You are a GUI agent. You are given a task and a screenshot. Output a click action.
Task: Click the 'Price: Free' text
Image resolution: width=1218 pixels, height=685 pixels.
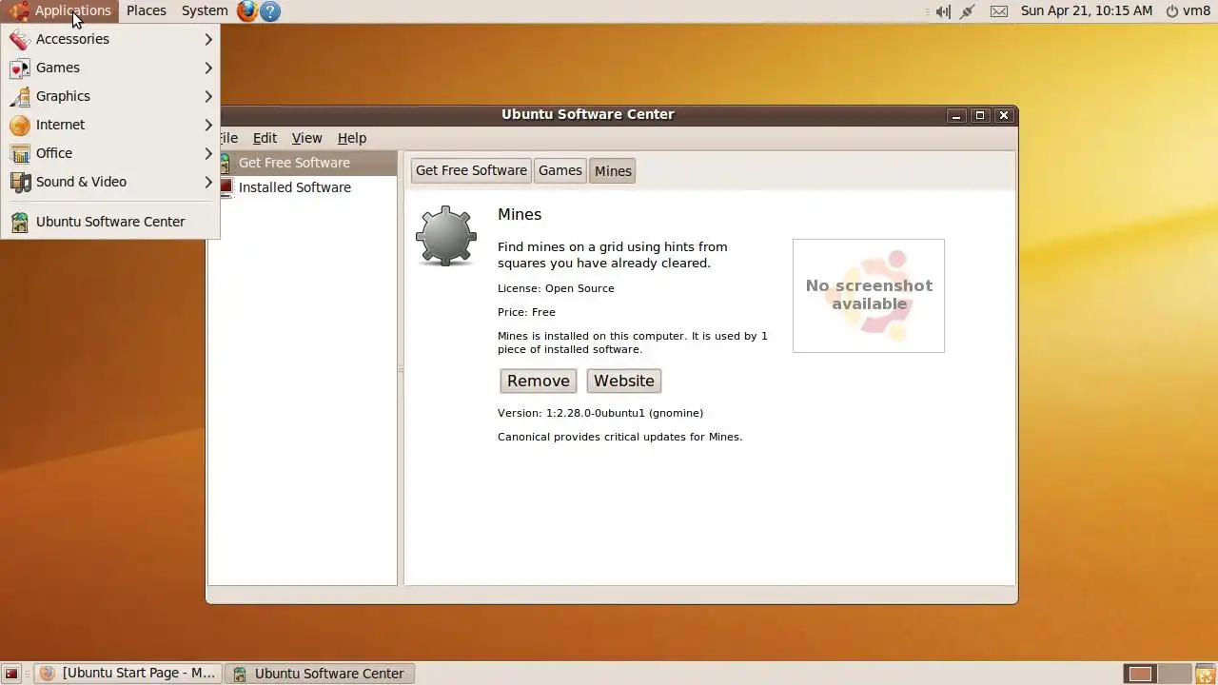(x=526, y=312)
